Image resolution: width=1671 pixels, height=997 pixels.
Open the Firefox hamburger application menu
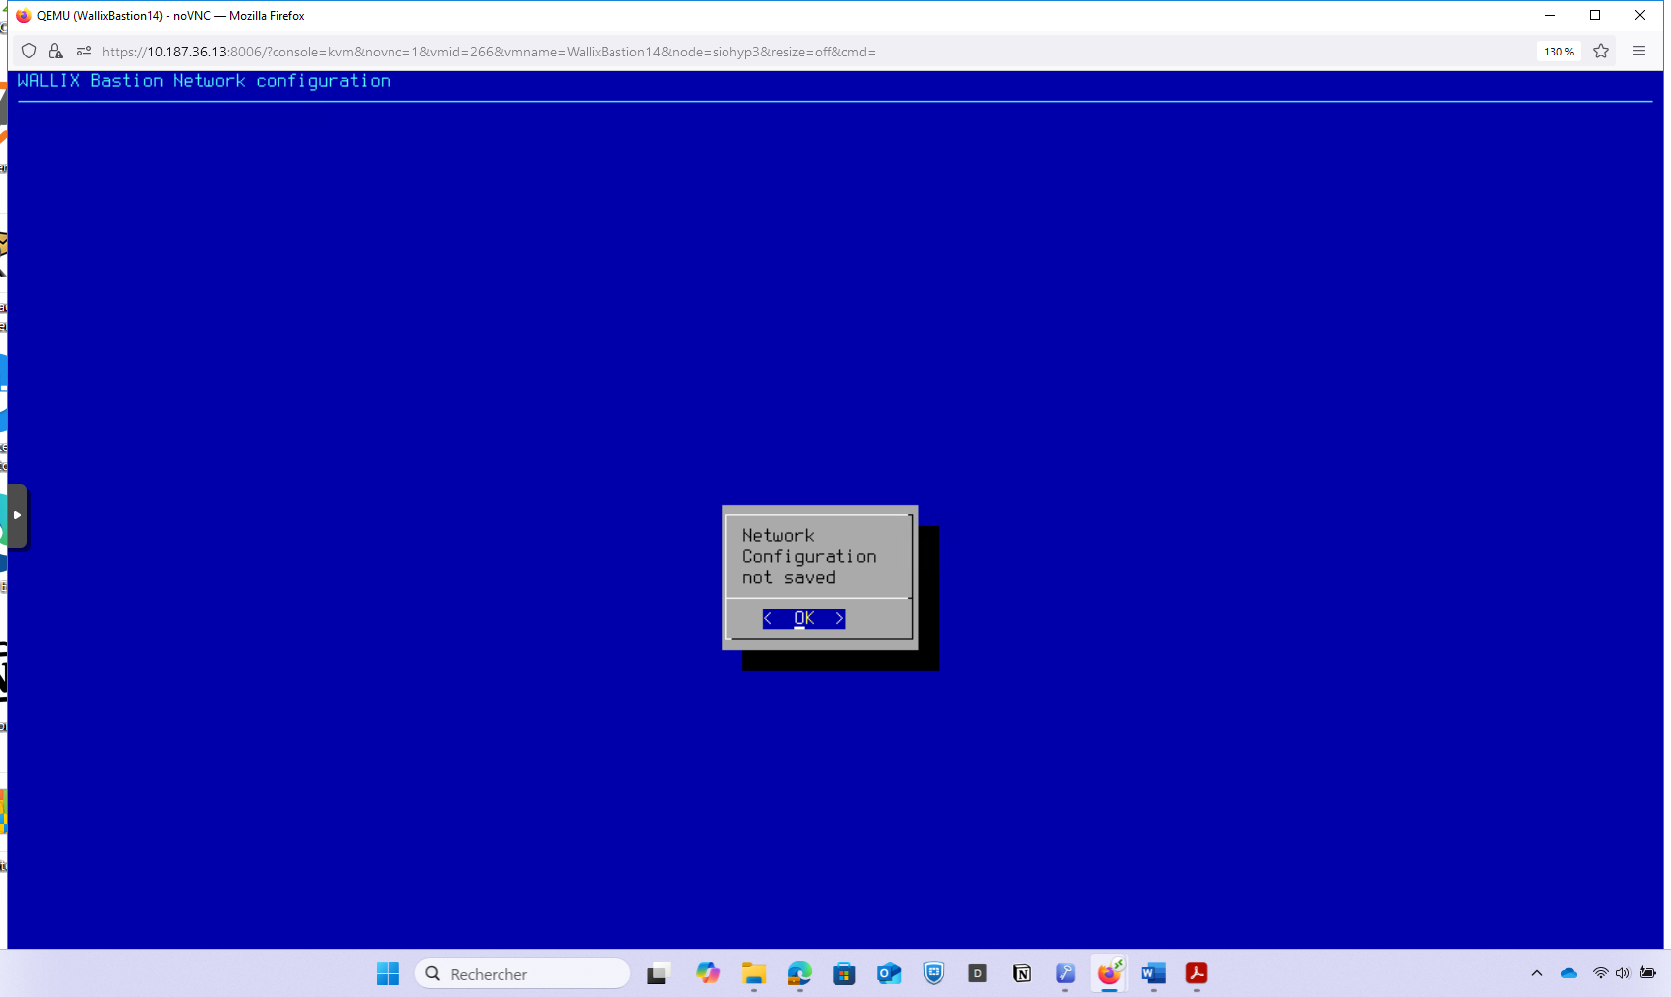[1639, 52]
